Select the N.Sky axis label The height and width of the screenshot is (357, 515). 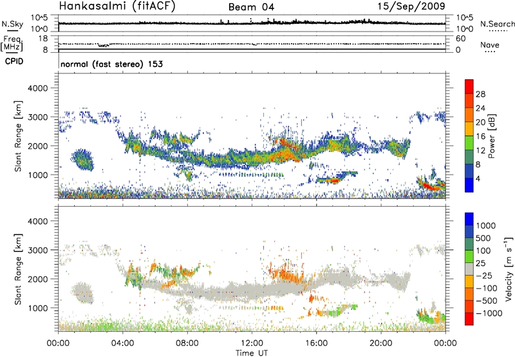click(12, 24)
